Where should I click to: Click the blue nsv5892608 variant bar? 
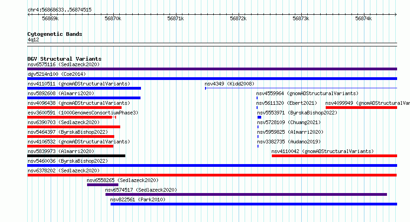point(84,98)
